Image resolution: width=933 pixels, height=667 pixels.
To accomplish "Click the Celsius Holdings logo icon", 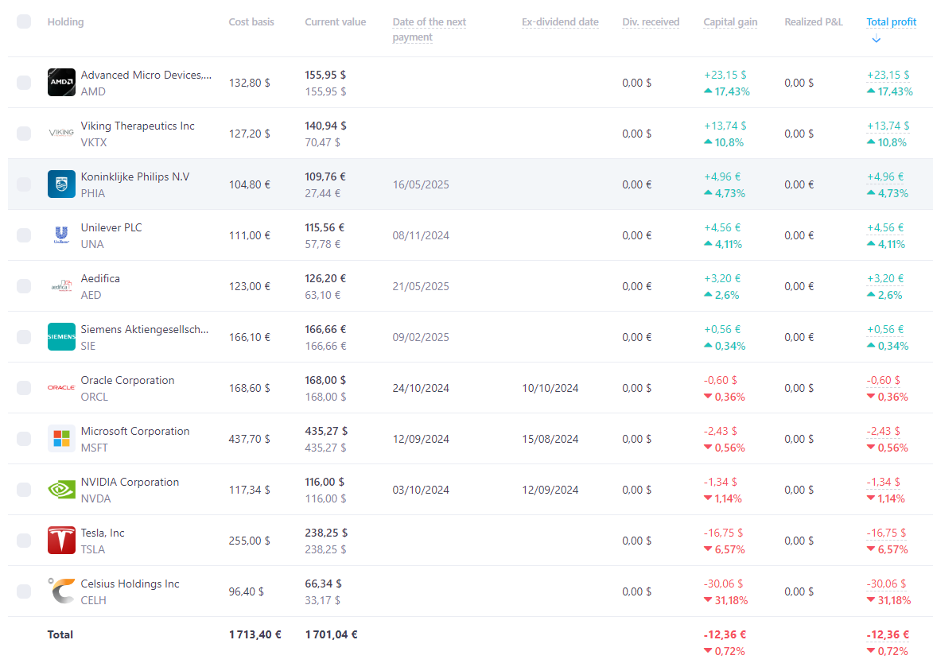I will pos(61,591).
